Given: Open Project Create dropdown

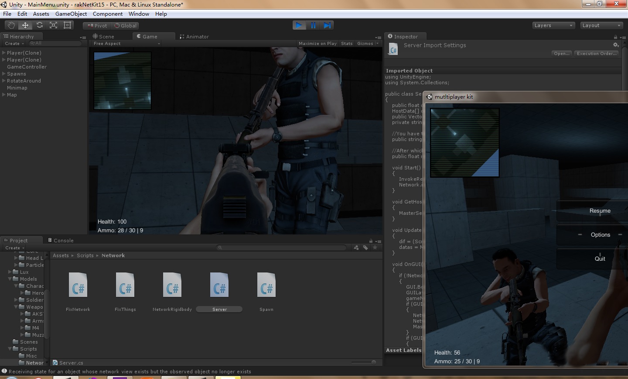Looking at the screenshot, I should point(15,248).
